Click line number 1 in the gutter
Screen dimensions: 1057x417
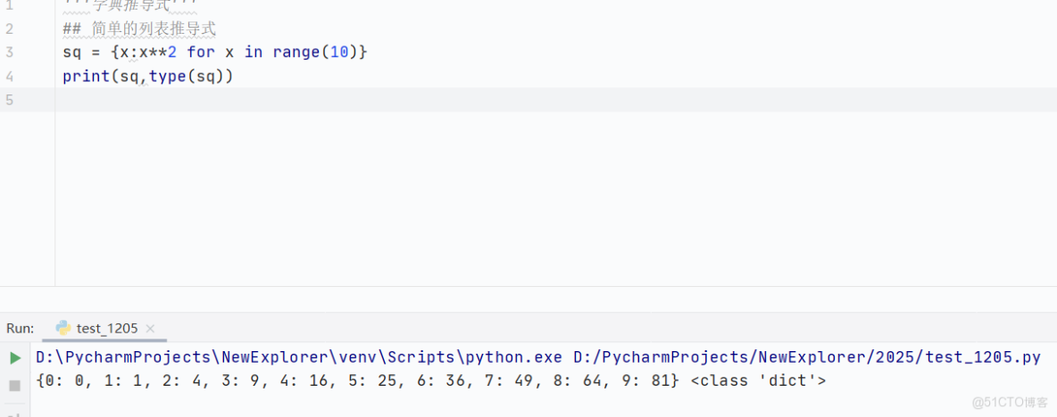[9, 6]
